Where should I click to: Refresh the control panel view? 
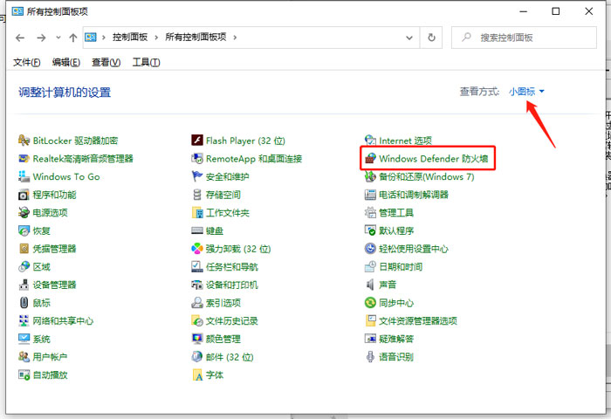(x=431, y=38)
